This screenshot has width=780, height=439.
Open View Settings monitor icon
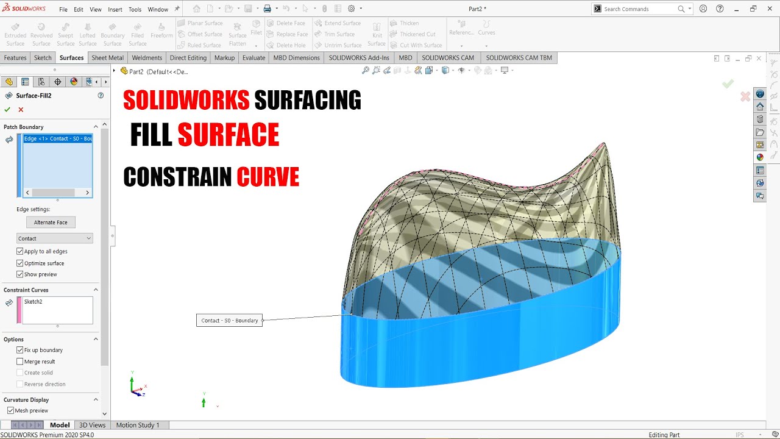pyautogui.click(x=505, y=70)
